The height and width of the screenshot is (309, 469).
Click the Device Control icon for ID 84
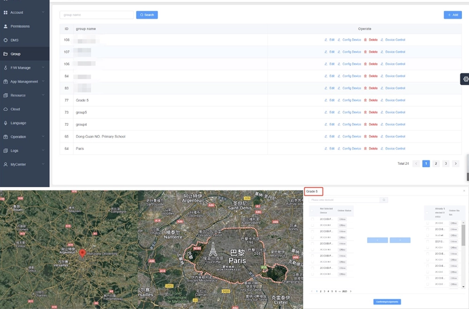(x=382, y=76)
